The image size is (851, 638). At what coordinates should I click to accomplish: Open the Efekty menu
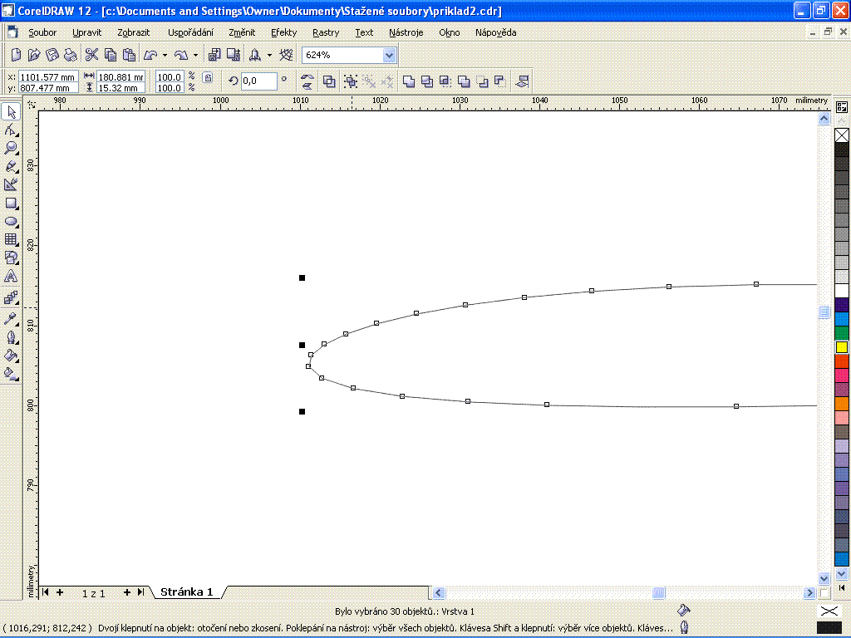pyautogui.click(x=283, y=32)
